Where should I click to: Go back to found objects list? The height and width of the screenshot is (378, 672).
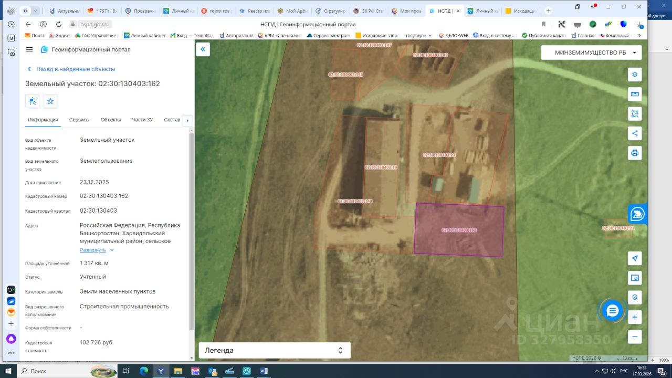click(x=71, y=69)
